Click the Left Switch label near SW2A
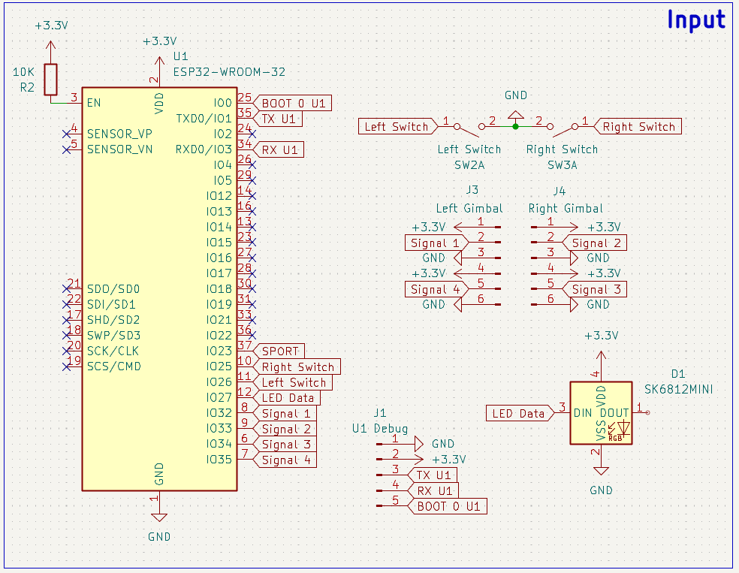 point(397,126)
